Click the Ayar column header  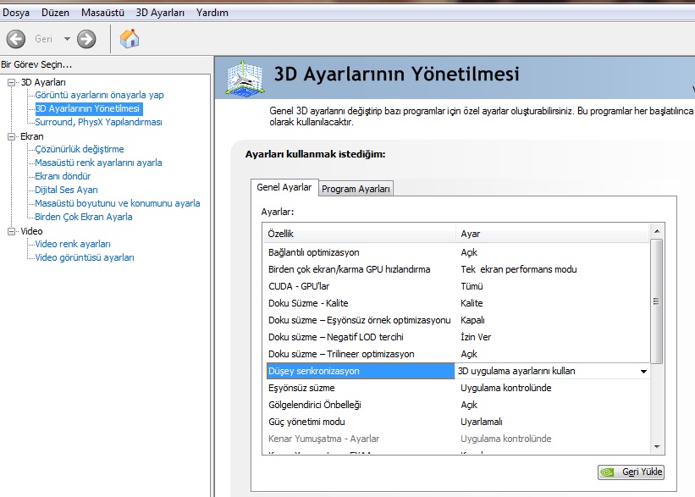[x=553, y=234]
